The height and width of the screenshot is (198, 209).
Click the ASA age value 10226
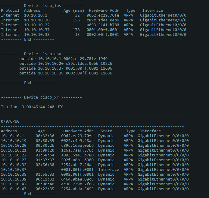(x=104, y=63)
